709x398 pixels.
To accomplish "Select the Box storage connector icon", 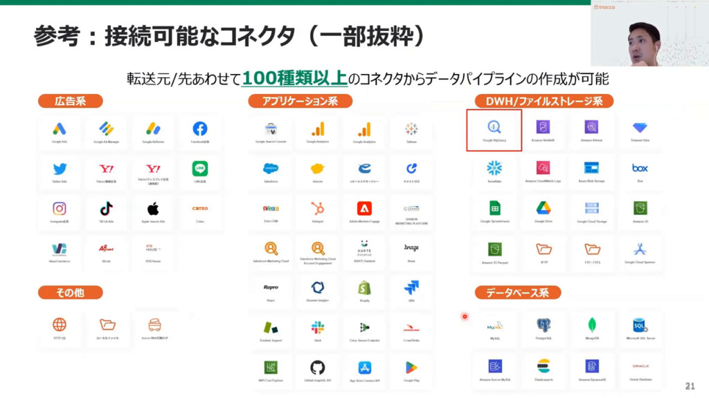I will (640, 168).
